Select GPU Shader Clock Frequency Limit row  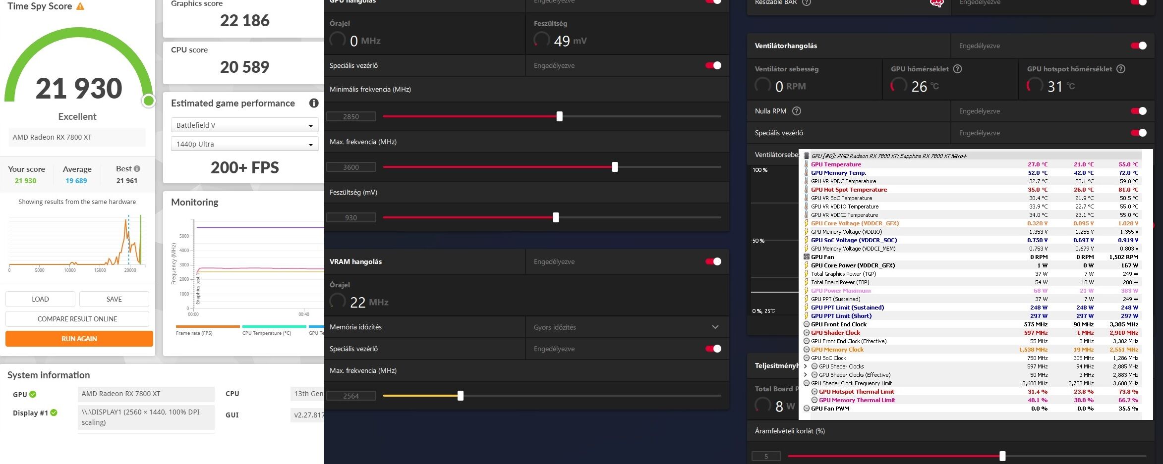[972, 383]
